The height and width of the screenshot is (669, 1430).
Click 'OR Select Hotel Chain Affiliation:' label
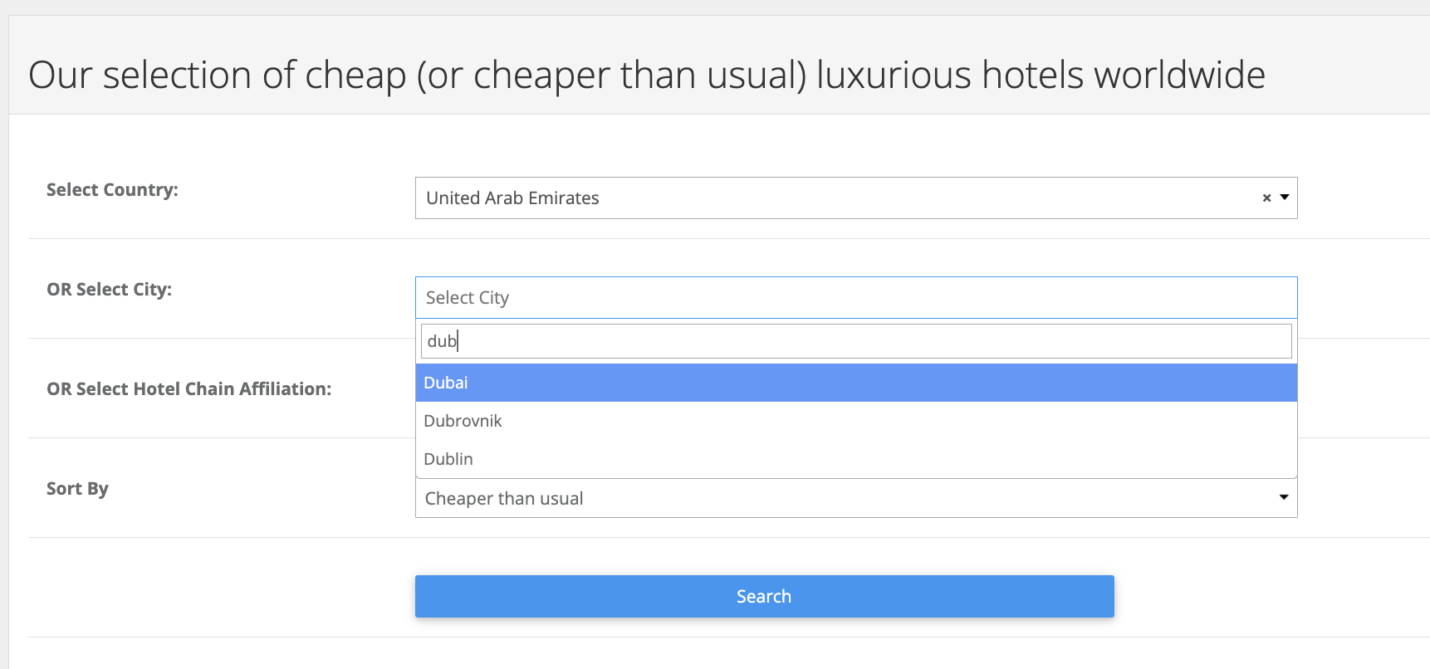[189, 389]
